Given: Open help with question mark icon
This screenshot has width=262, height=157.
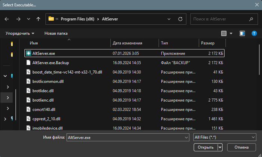Looking at the screenshot, I should coord(254,33).
